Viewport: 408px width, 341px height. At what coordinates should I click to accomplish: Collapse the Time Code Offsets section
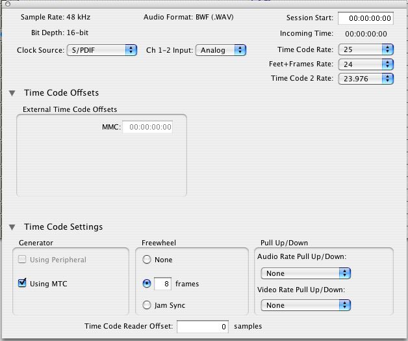[13, 94]
